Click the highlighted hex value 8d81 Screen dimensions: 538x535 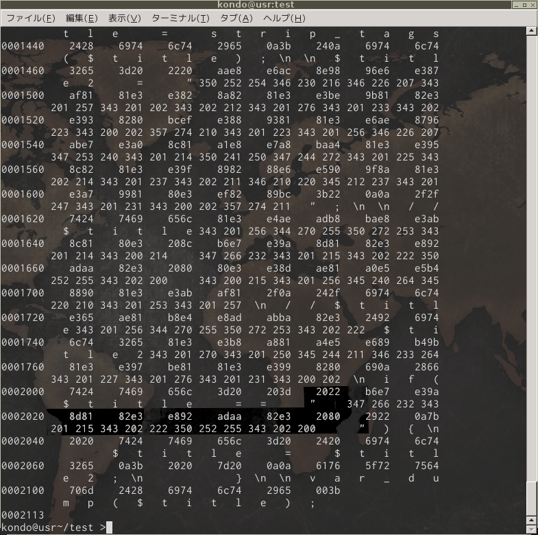pyautogui.click(x=82, y=416)
